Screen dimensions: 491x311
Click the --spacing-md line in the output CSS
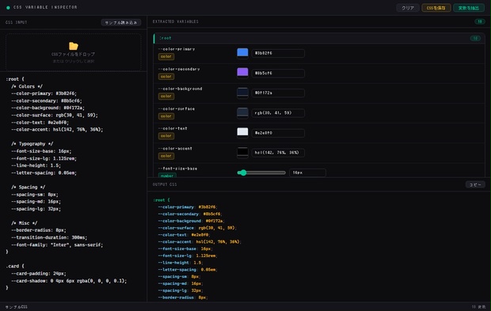[x=181, y=283]
